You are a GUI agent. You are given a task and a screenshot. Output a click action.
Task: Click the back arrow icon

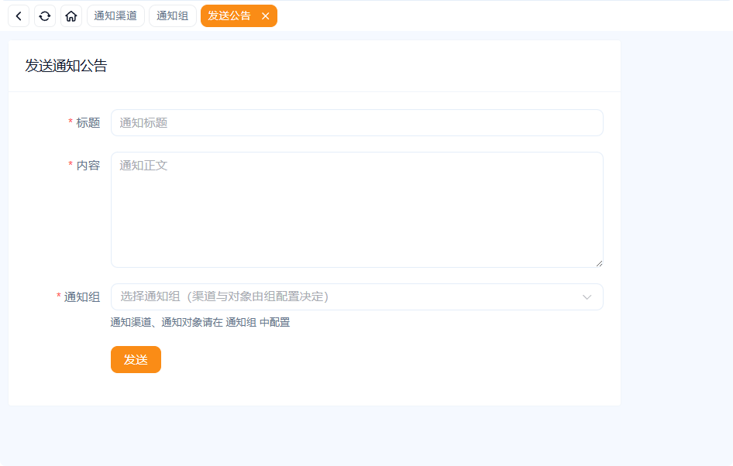19,16
